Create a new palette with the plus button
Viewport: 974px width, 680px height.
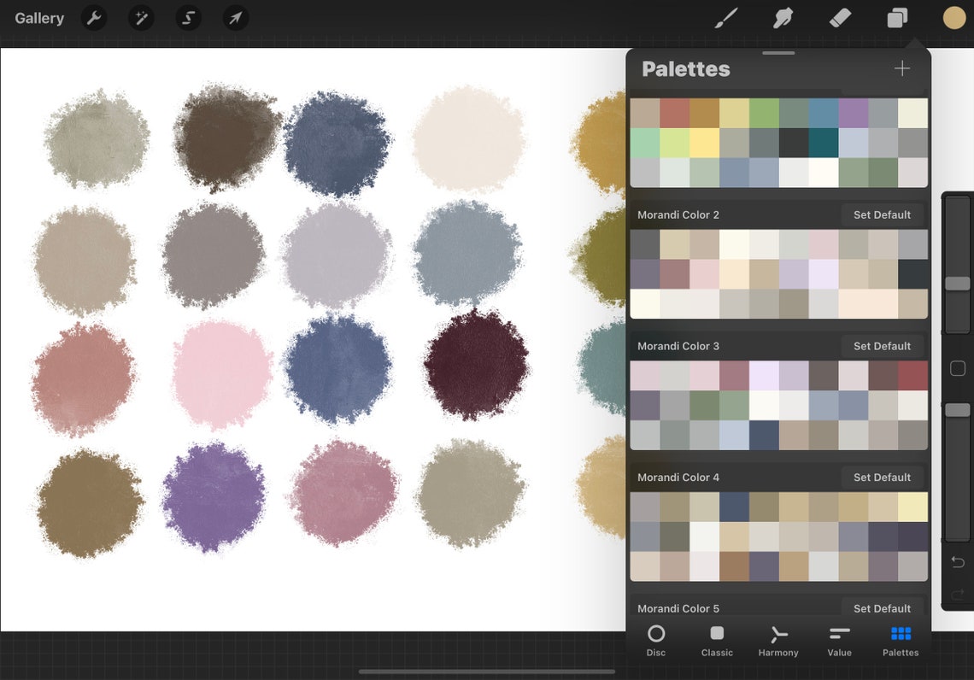(901, 68)
